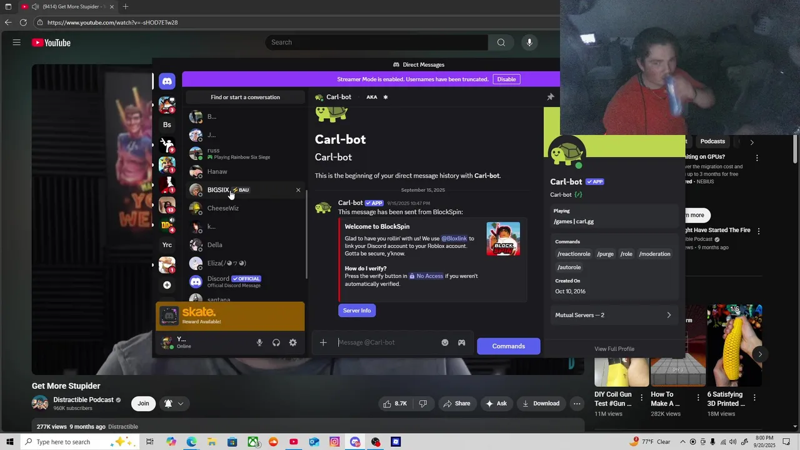Viewport: 800px width, 450px height.
Task: Open the Della conversation
Action: click(x=245, y=245)
